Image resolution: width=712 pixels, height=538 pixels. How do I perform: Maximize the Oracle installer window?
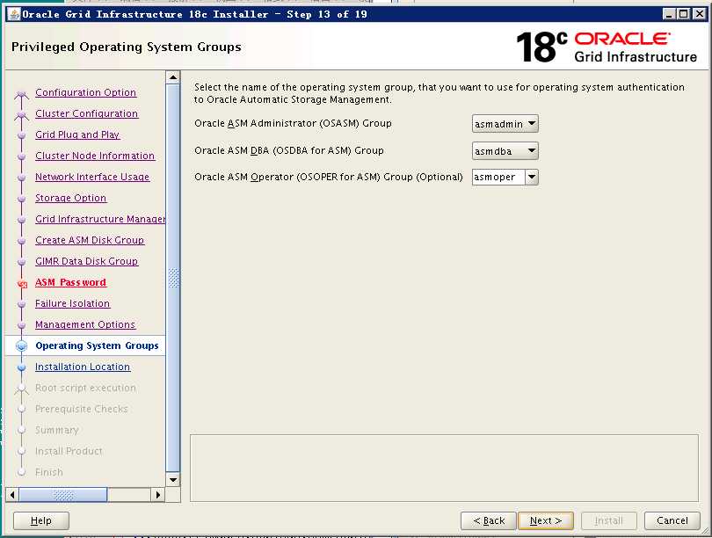point(683,14)
